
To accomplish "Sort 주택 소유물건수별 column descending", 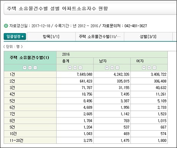I will (30, 68).
